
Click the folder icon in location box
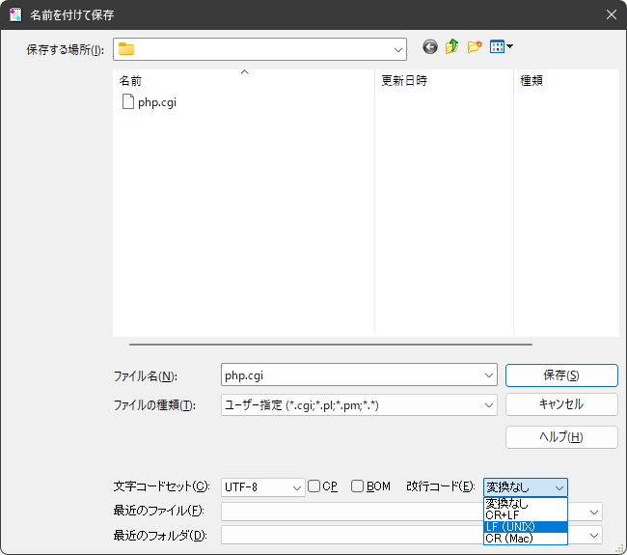click(x=126, y=49)
